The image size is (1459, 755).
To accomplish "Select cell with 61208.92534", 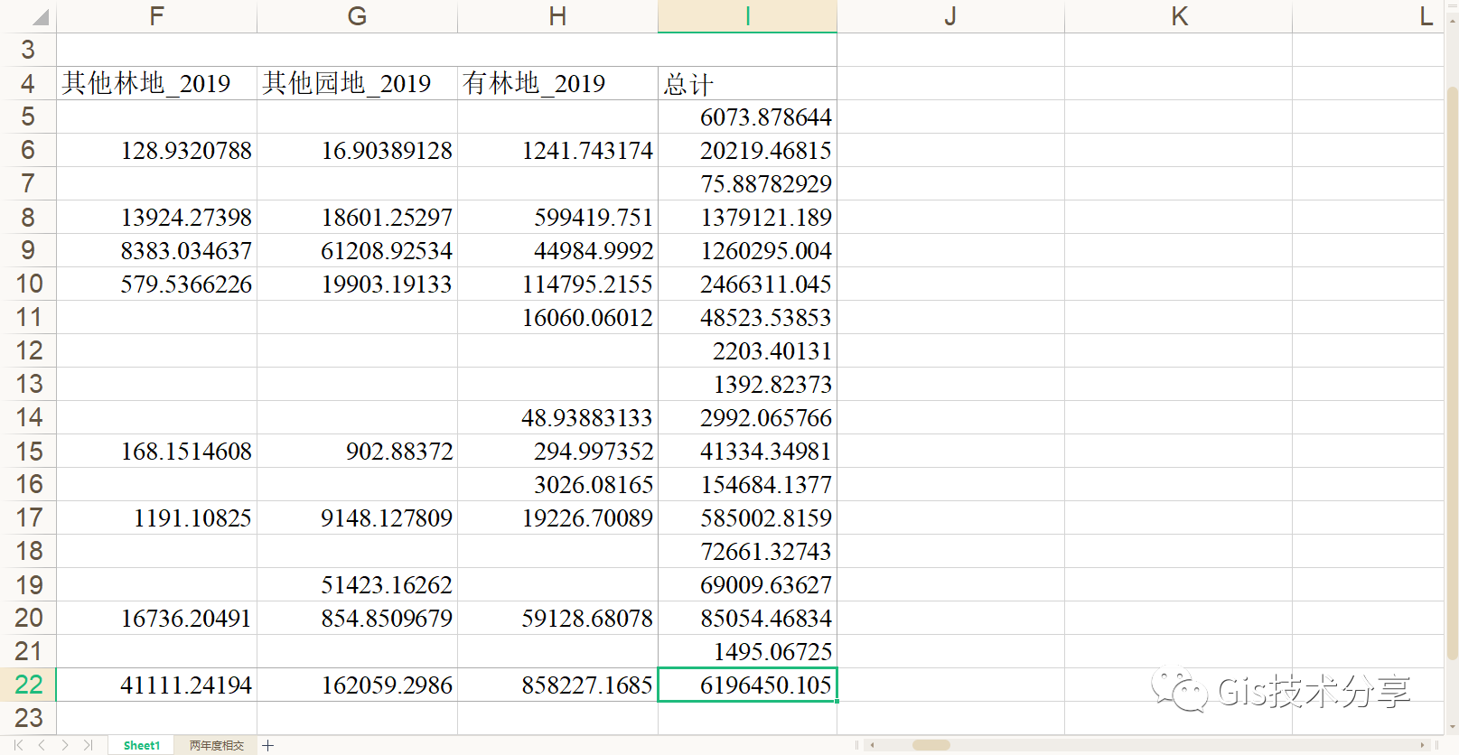I will [358, 250].
